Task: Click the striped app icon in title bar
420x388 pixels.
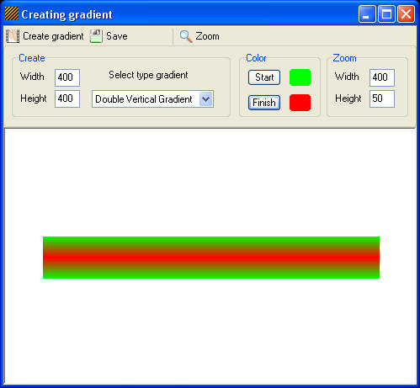Action: [12, 14]
